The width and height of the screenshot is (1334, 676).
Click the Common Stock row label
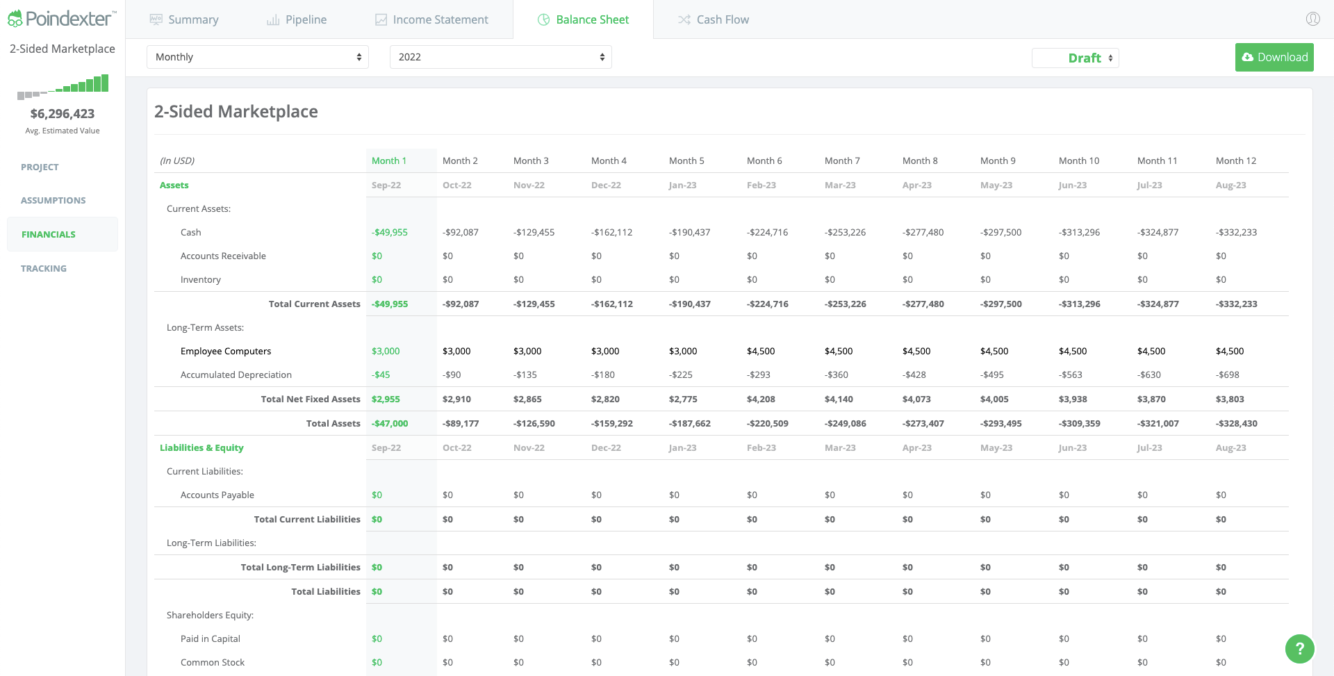click(x=213, y=662)
